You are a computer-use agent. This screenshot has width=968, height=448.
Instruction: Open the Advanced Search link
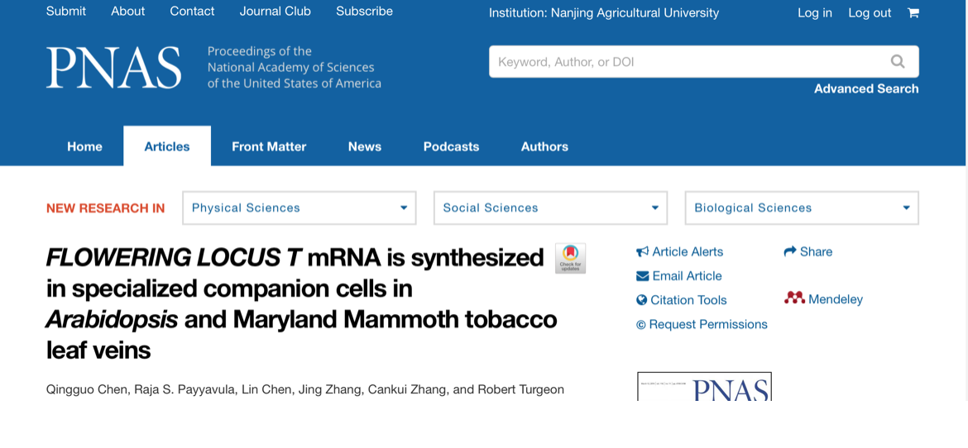click(x=866, y=89)
